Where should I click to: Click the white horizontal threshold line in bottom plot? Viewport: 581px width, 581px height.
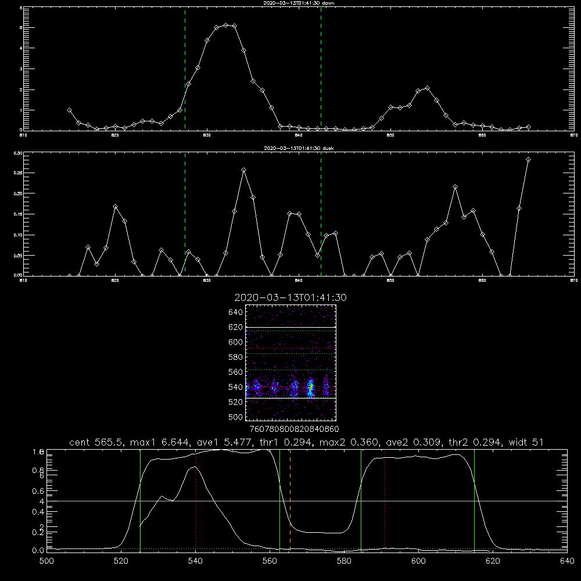(x=307, y=501)
